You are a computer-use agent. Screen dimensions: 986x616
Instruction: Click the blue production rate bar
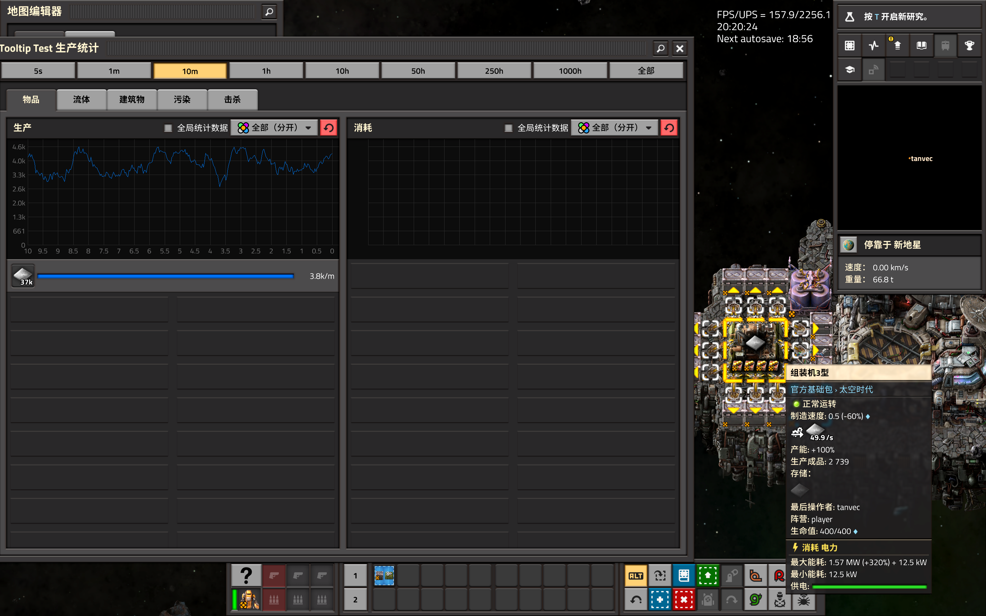tap(165, 276)
